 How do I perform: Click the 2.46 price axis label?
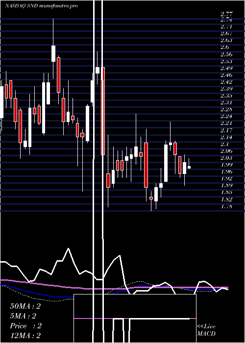point(226,75)
